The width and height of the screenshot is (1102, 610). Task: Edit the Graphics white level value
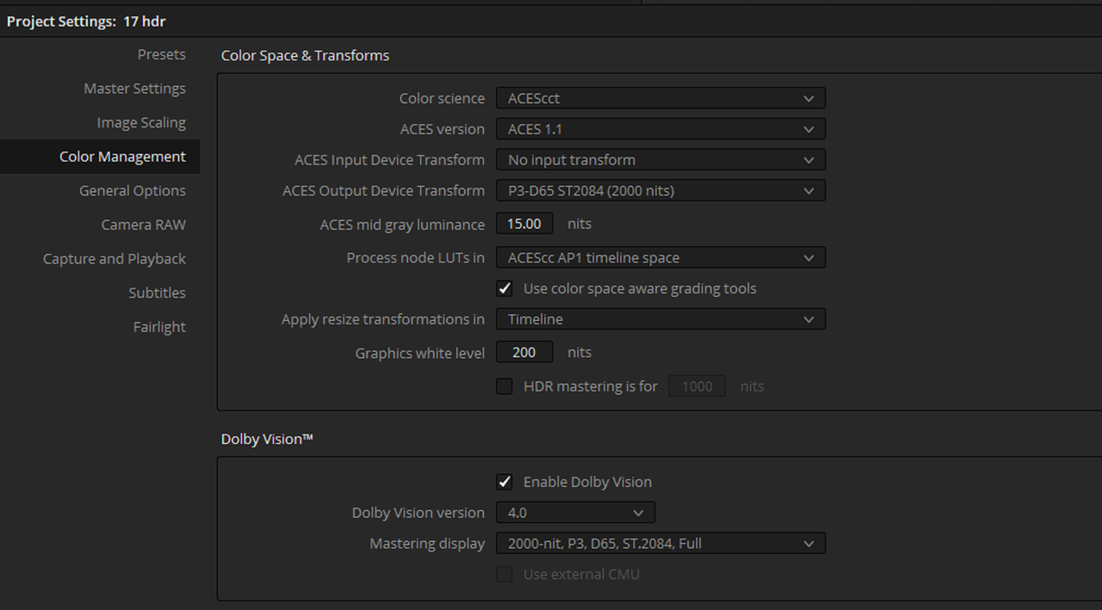point(524,352)
